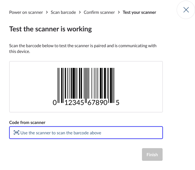Click the test barcode image
This screenshot has height=170, width=195.
click(x=86, y=85)
